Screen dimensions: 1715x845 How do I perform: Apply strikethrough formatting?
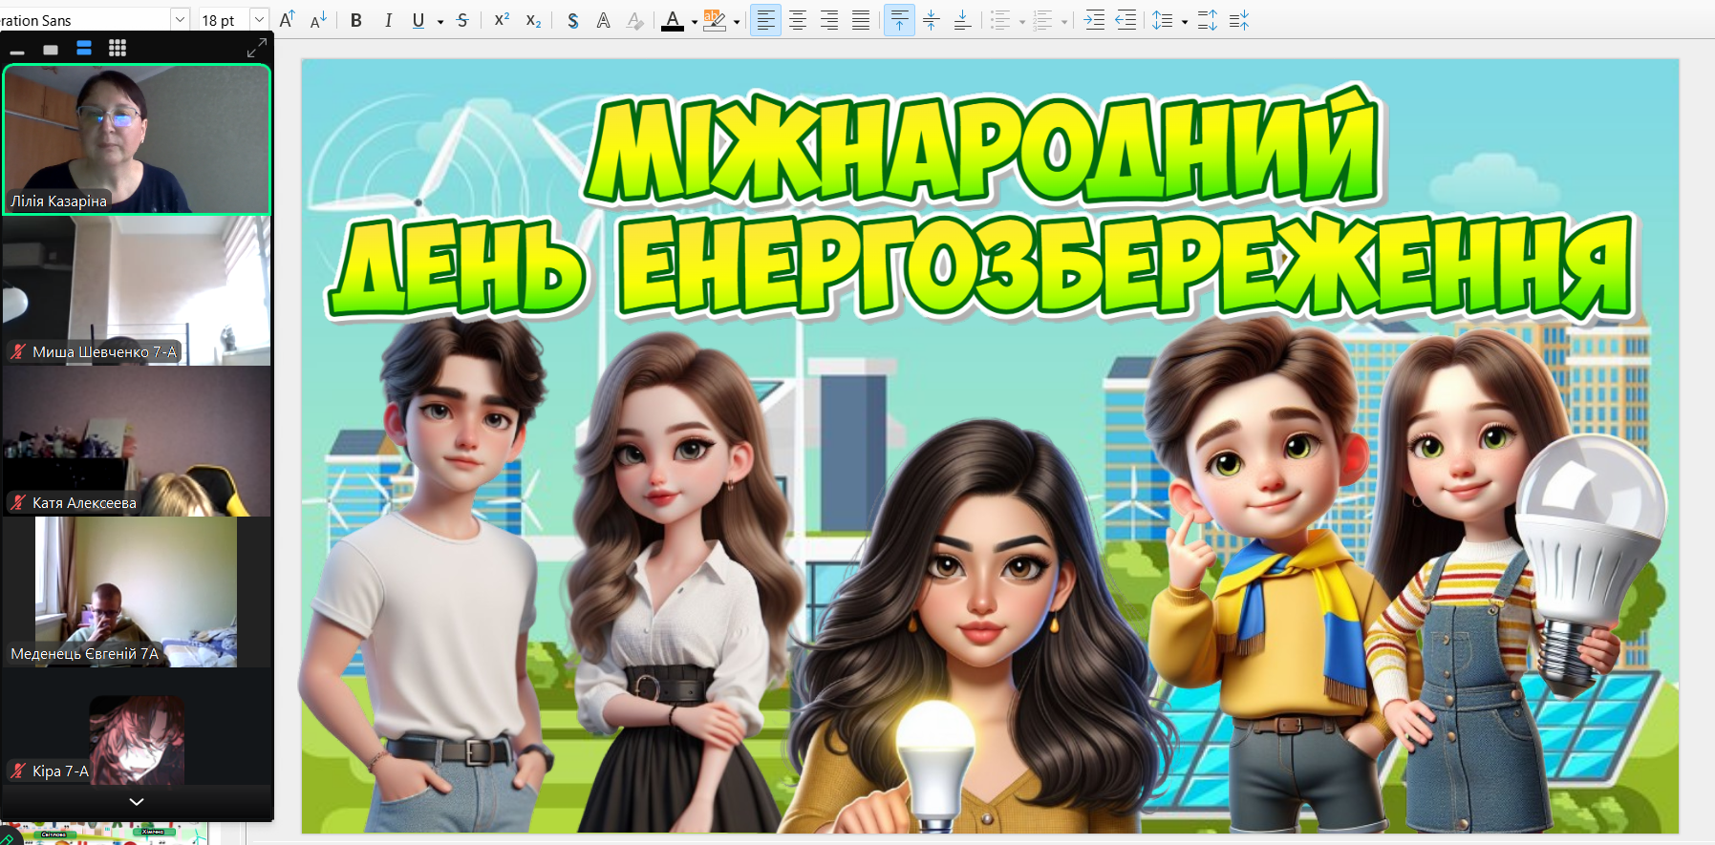(462, 20)
